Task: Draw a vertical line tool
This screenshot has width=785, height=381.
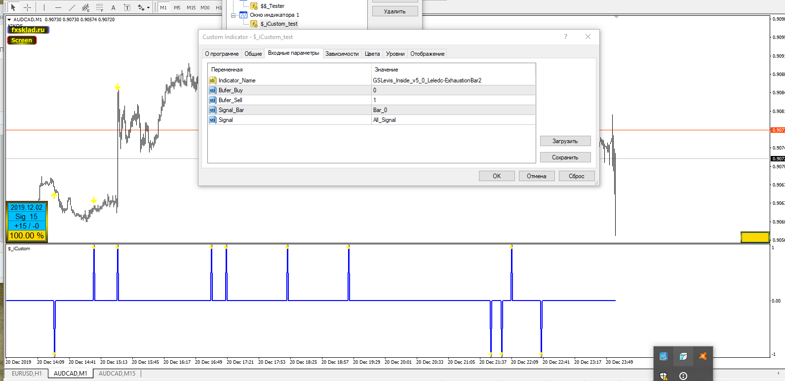Action: (44, 7)
